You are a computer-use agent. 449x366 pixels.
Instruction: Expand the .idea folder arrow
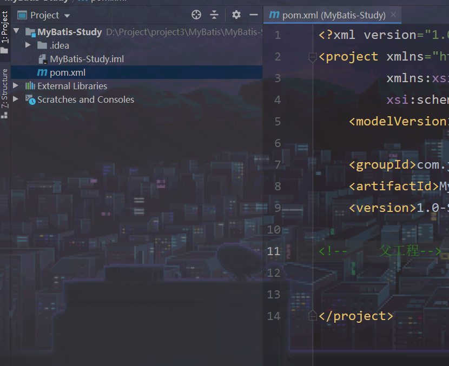tap(28, 45)
